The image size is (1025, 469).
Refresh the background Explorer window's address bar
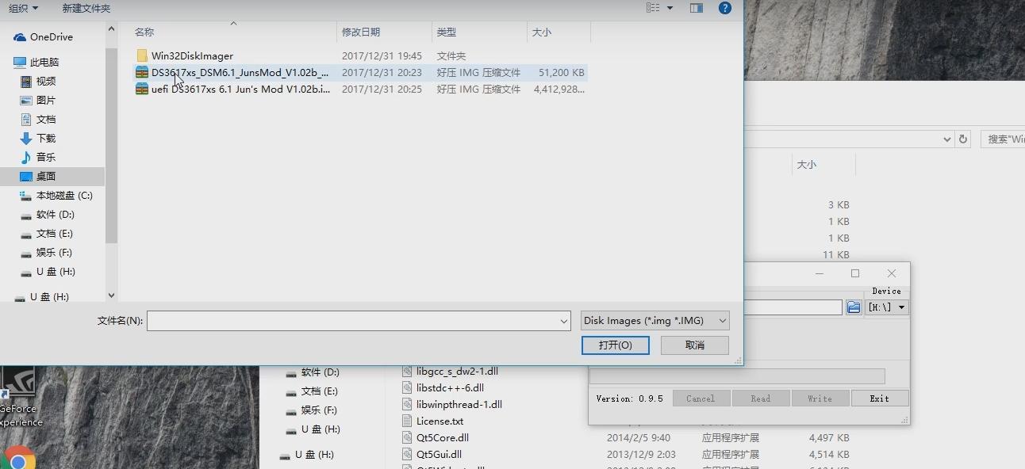pyautogui.click(x=963, y=139)
